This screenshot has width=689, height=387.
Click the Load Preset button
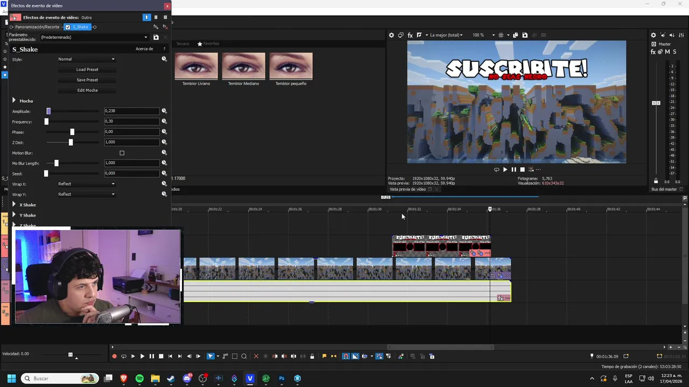click(87, 69)
